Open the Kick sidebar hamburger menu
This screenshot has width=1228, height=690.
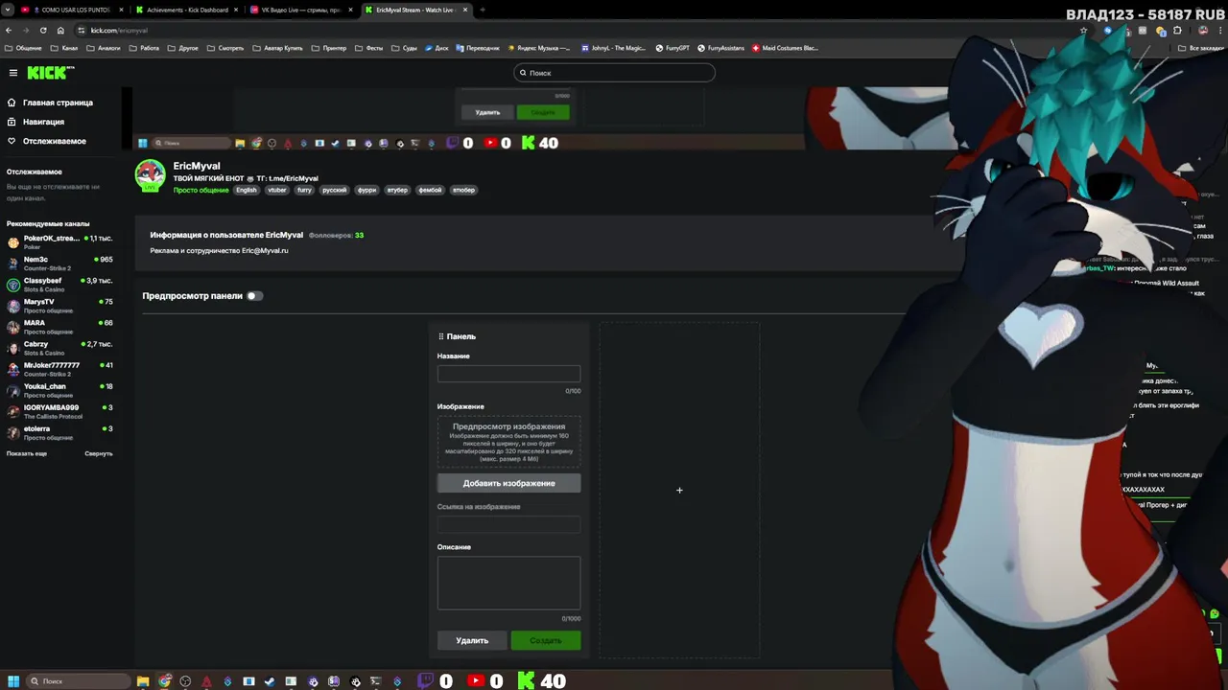12,73
